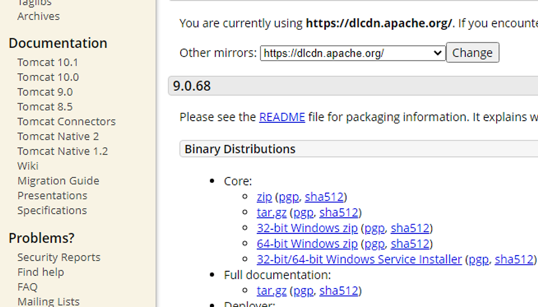Viewport: 538px width, 307px height.
Task: Open Tomcat 10.1 documentation link
Action: (x=47, y=62)
